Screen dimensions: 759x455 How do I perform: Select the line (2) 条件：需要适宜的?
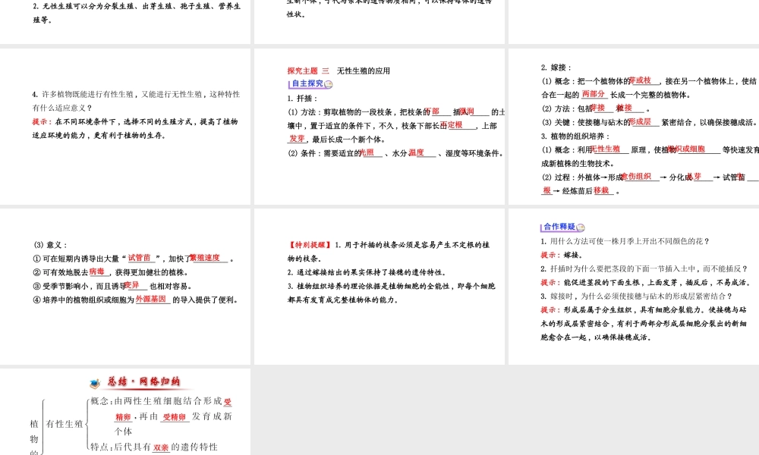point(395,152)
